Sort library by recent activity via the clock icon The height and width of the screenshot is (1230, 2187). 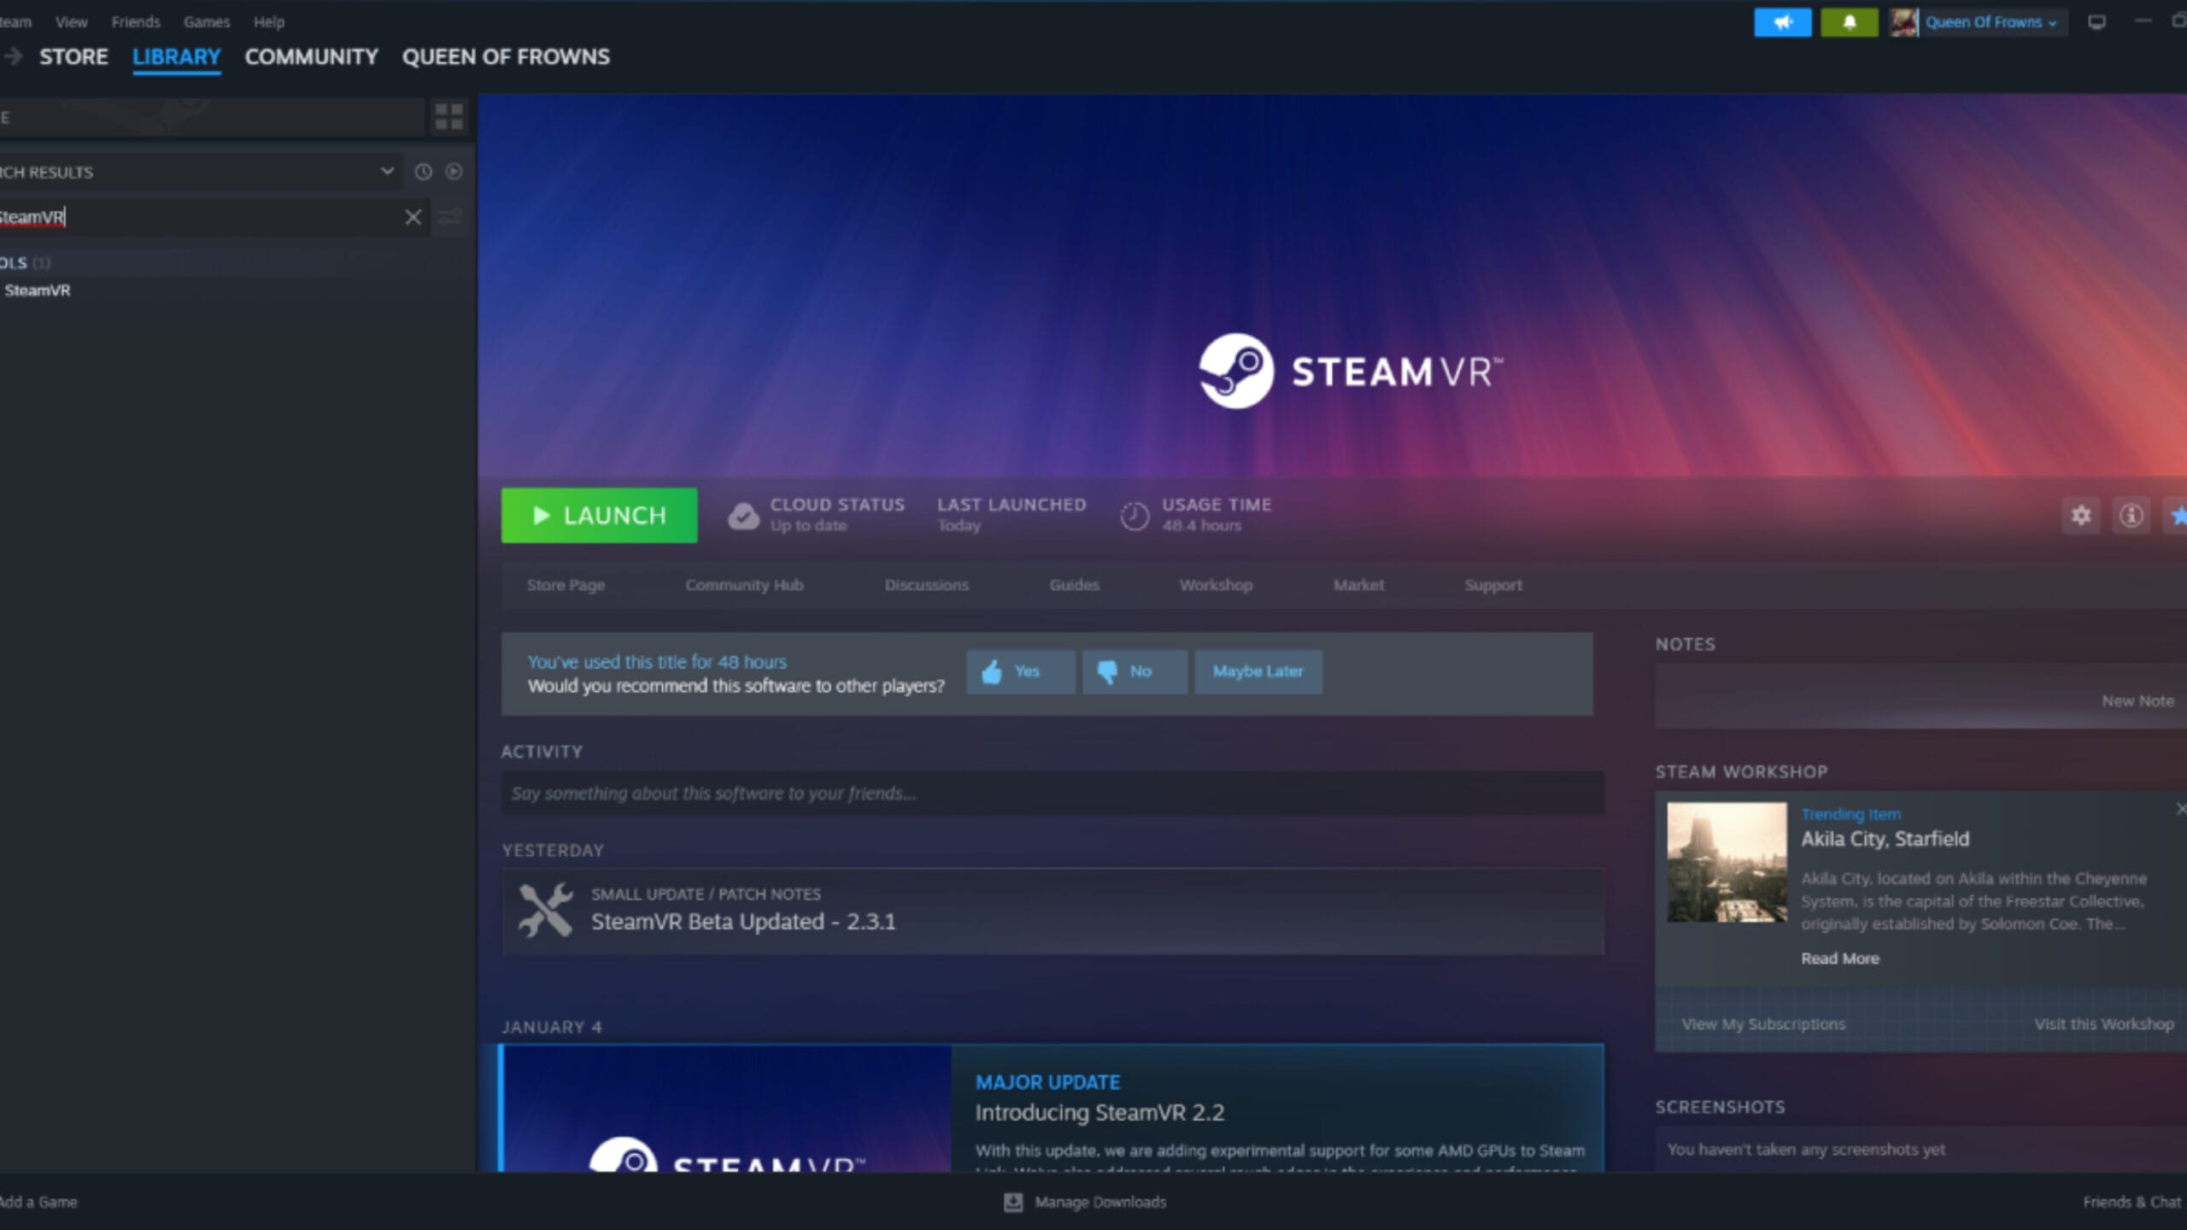(423, 172)
